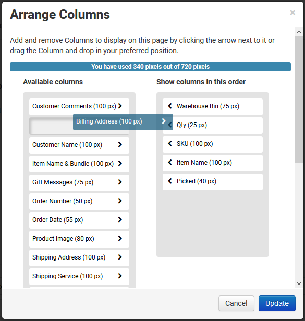This screenshot has height=321, width=305.
Task: Add Shipping Address column using its arrow
Action: click(120, 257)
